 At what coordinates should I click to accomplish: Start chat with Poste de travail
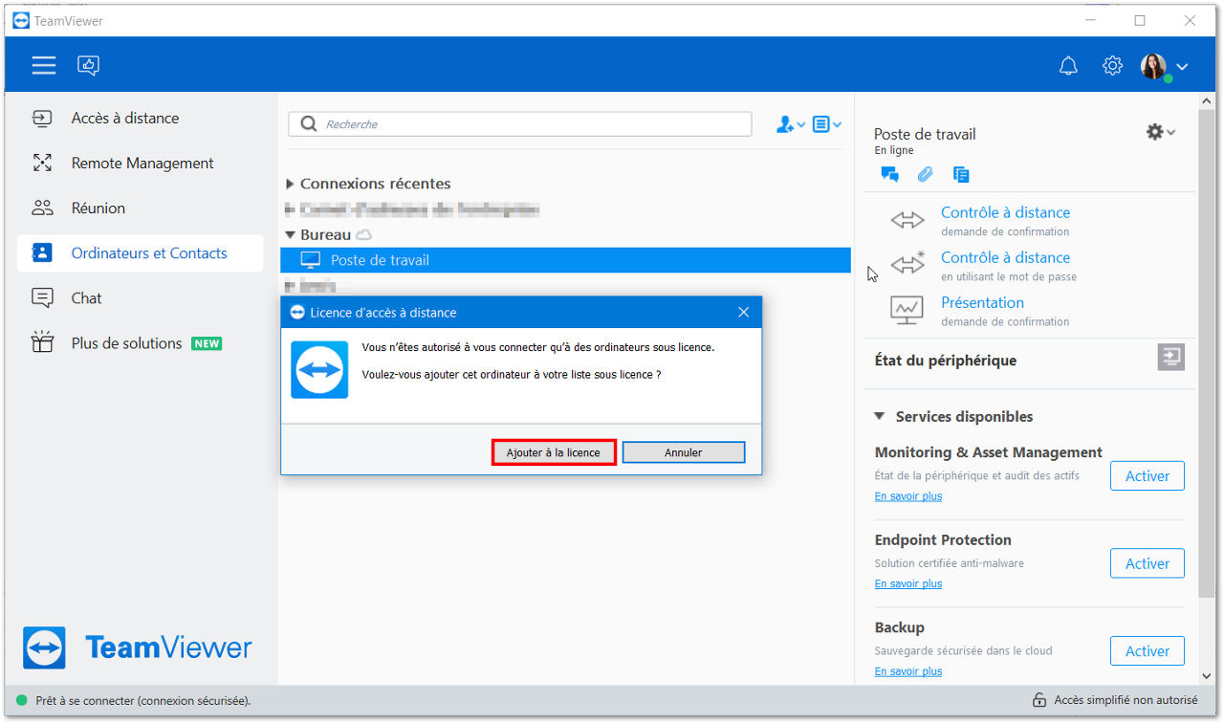tap(889, 174)
